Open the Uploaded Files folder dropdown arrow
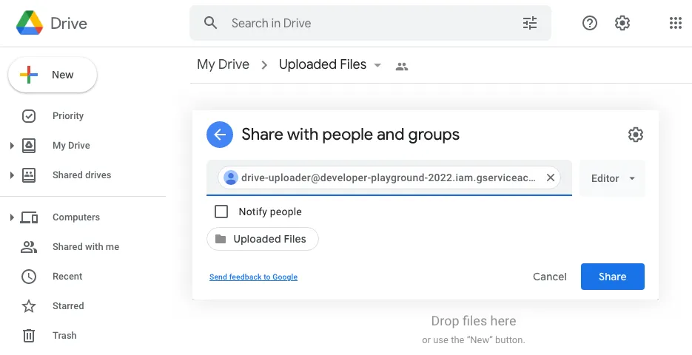The height and width of the screenshot is (355, 692). pos(377,65)
